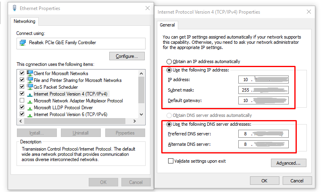Open the Configure adapter button
Screen dimensions: 325x192
click(x=127, y=56)
